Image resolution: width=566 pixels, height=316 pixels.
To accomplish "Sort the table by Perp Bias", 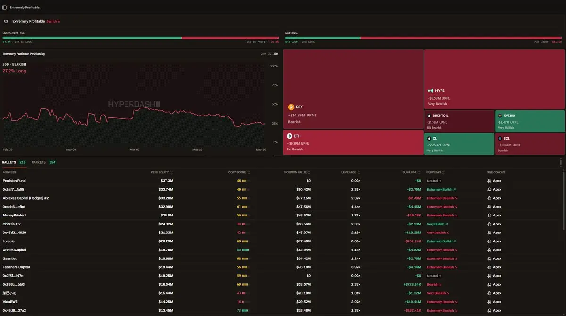I will (435, 172).
